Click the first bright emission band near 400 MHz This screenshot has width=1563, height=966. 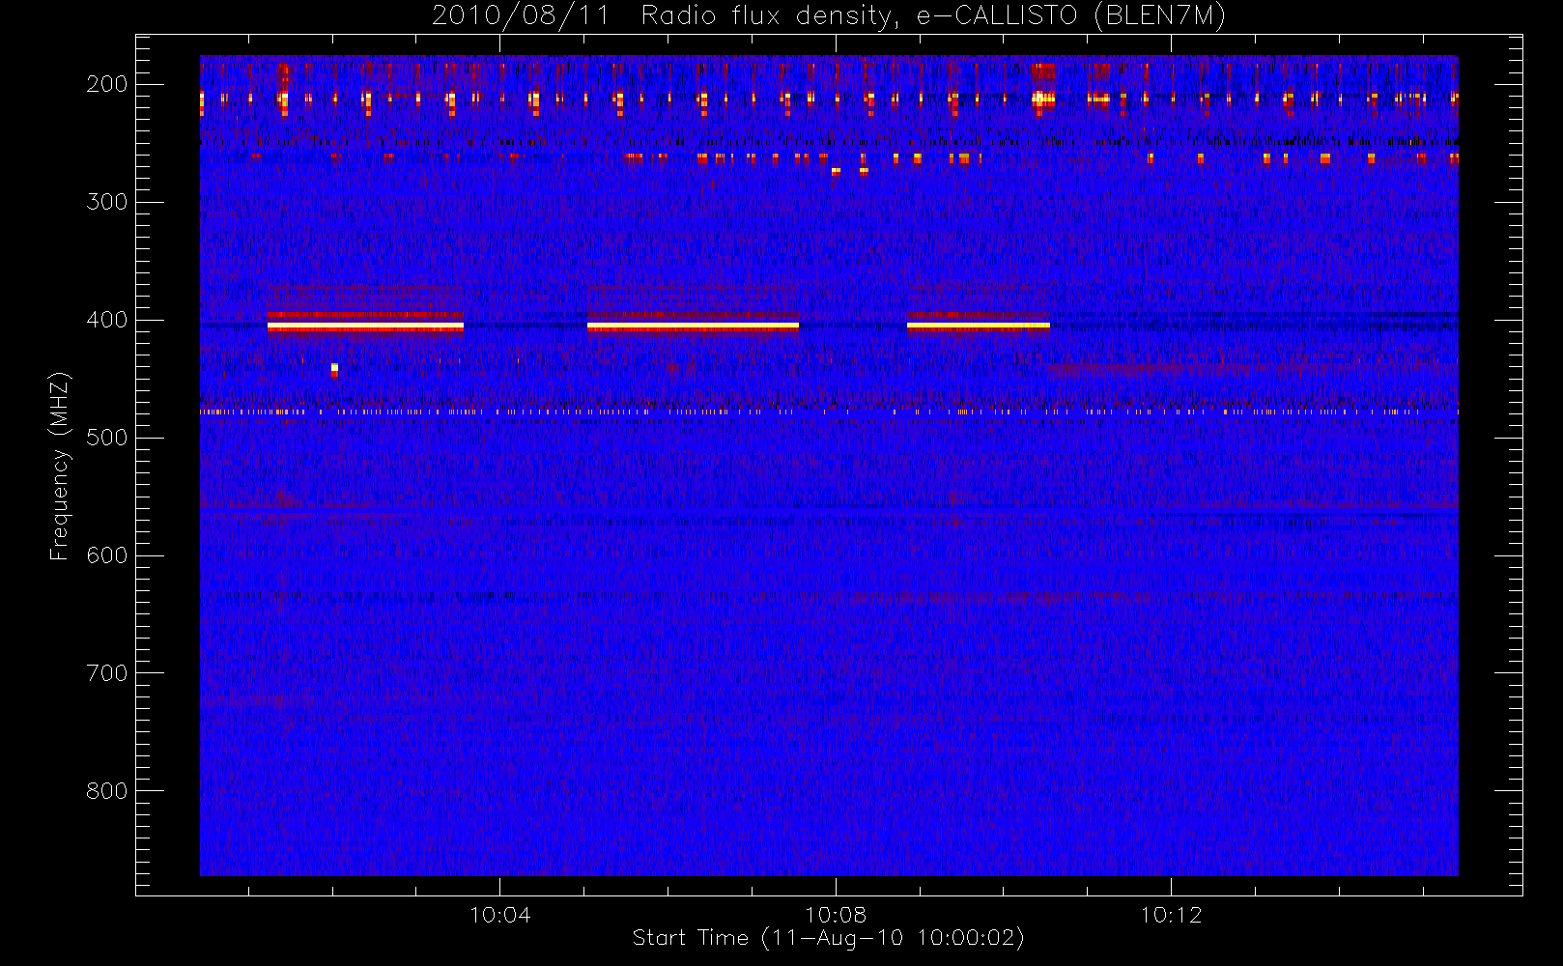point(365,327)
